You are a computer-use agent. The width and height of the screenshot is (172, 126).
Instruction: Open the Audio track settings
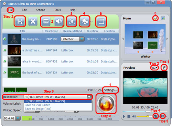[x=59, y=21]
